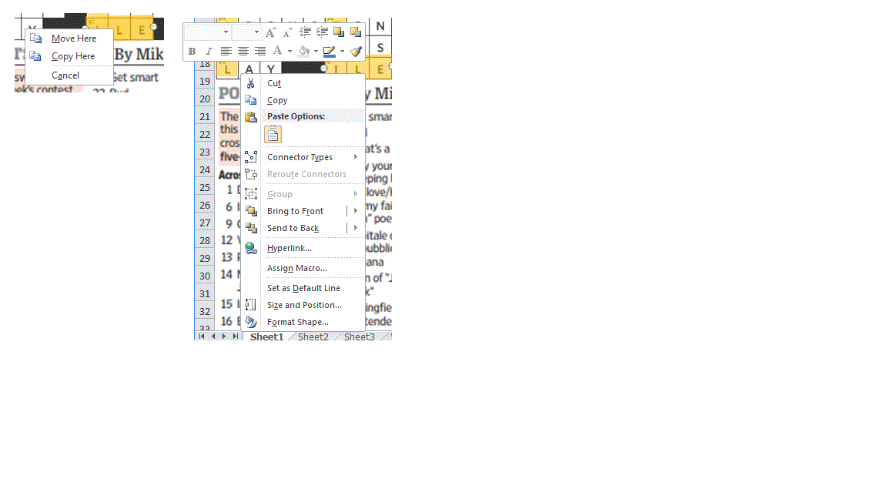Click previous sheet navigation arrow

213,337
